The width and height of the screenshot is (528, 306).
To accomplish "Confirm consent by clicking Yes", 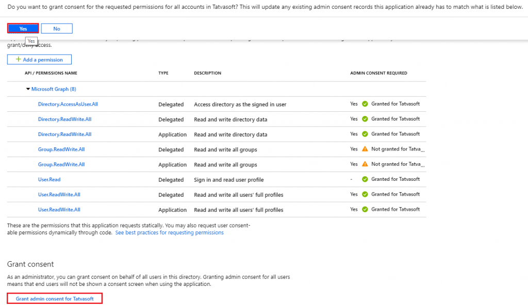I will [x=23, y=28].
